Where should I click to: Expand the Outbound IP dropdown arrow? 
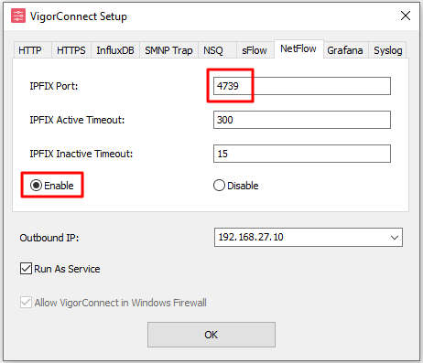pyautogui.click(x=395, y=237)
